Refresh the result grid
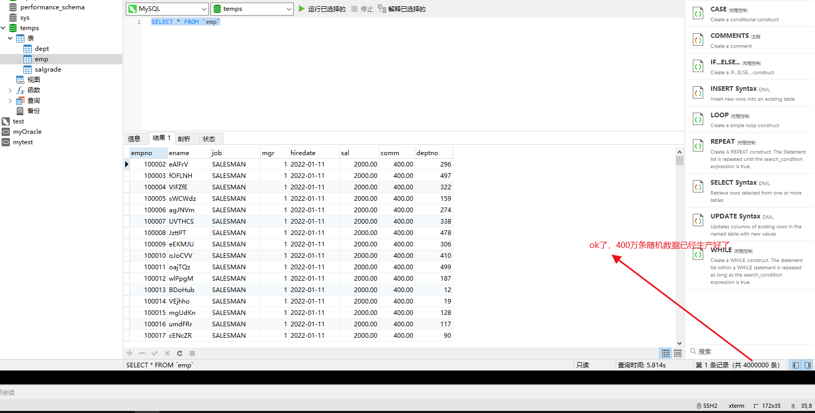815x413 pixels. pos(180,353)
